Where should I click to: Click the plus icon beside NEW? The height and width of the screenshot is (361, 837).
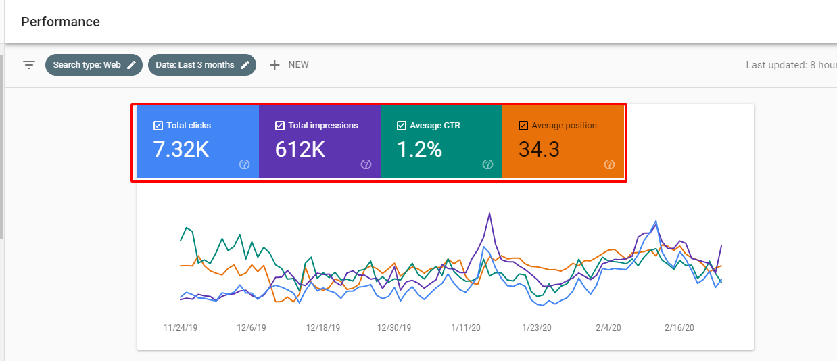pyautogui.click(x=274, y=65)
